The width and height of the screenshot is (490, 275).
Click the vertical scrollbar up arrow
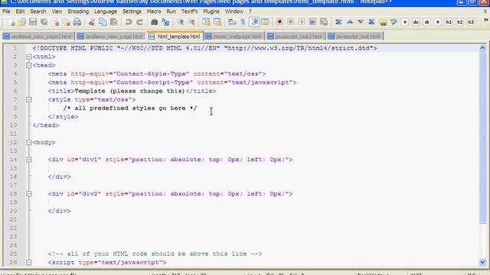[482, 48]
